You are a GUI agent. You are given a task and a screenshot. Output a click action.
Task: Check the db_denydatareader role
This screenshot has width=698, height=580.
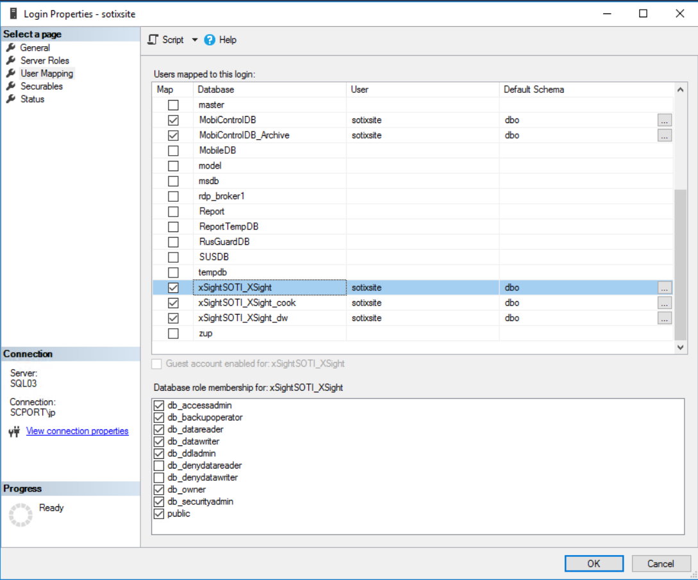pyautogui.click(x=160, y=465)
